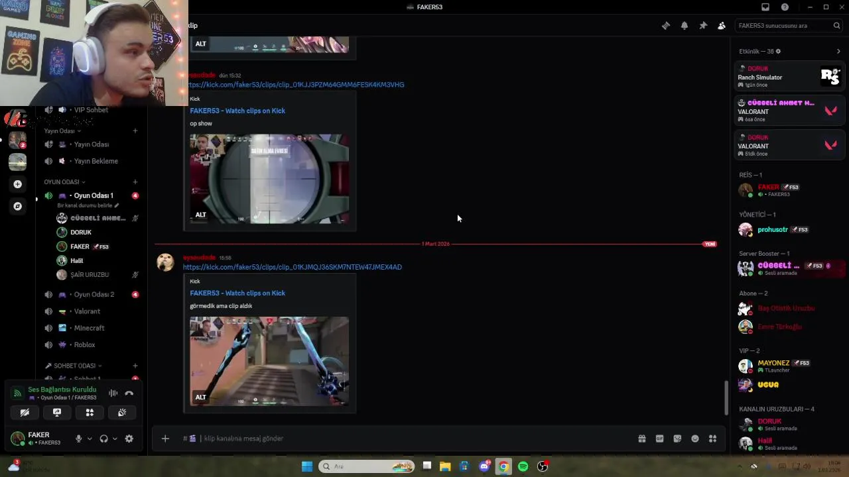Open the sticker picker
849x477 pixels.
pos(677,439)
